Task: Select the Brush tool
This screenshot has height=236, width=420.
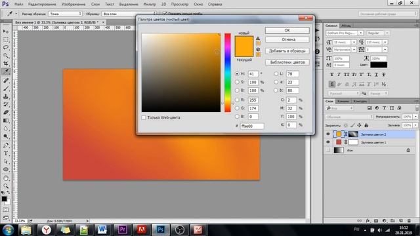Action: click(x=6, y=88)
